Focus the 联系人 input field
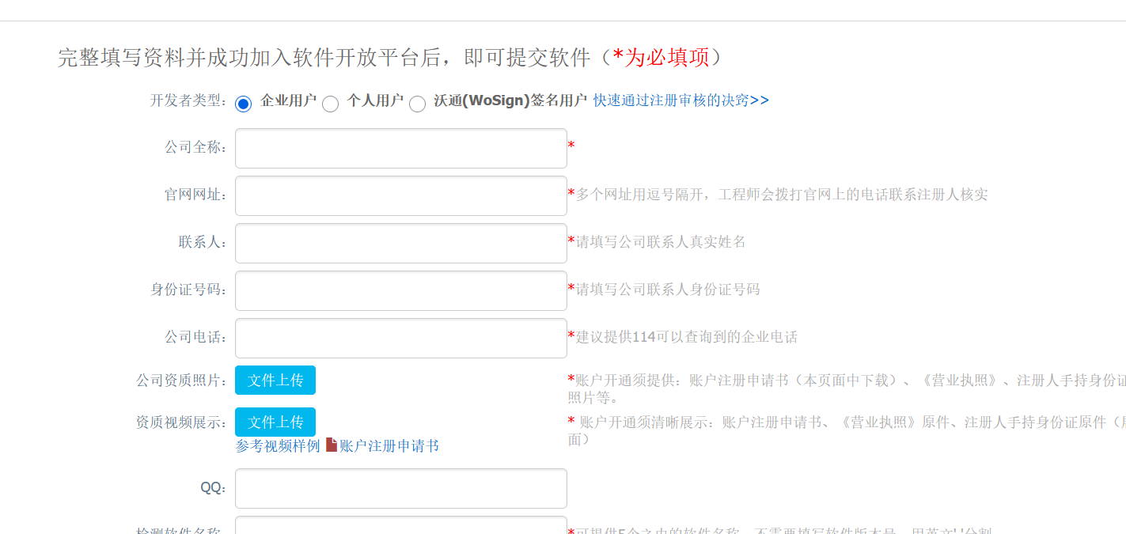The width and height of the screenshot is (1126, 534). tap(401, 243)
